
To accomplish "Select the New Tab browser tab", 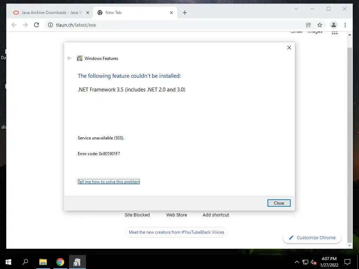I will coord(135,13).
